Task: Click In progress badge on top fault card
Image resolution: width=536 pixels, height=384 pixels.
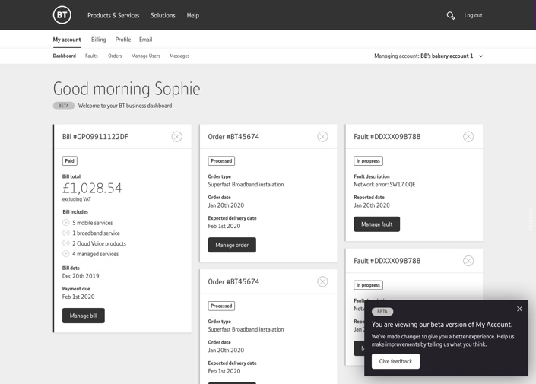Action: click(x=368, y=160)
